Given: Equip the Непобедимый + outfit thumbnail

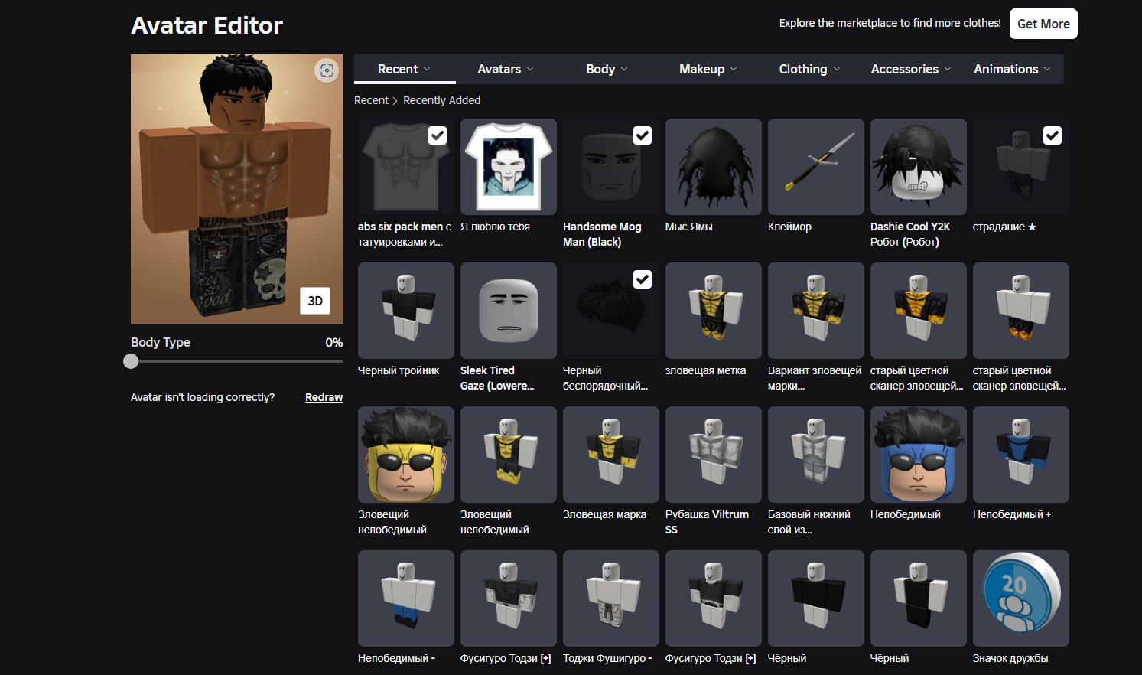Looking at the screenshot, I should coord(1021,455).
